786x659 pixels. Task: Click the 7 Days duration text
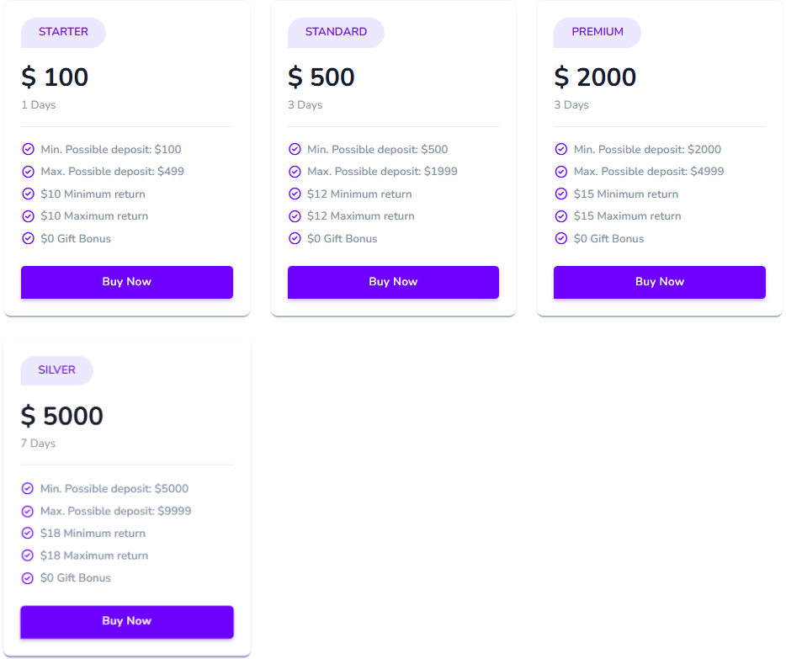[x=38, y=444]
